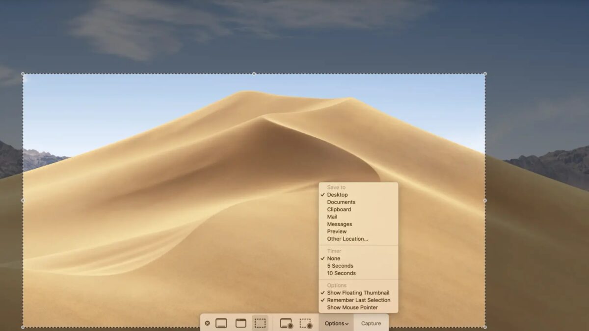Choose Record Selected Portion icon

306,323
